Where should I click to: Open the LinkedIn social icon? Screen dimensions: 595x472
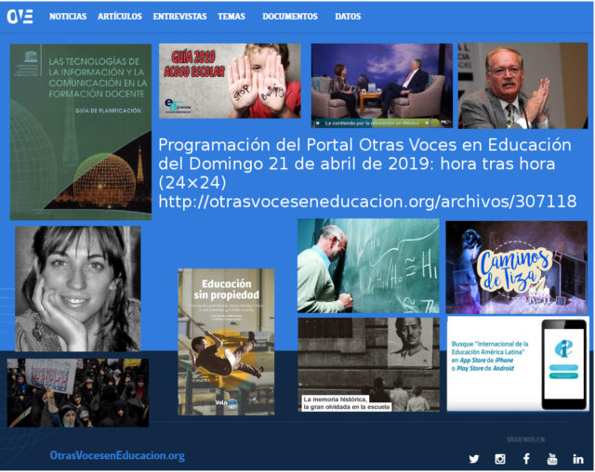[x=578, y=459]
